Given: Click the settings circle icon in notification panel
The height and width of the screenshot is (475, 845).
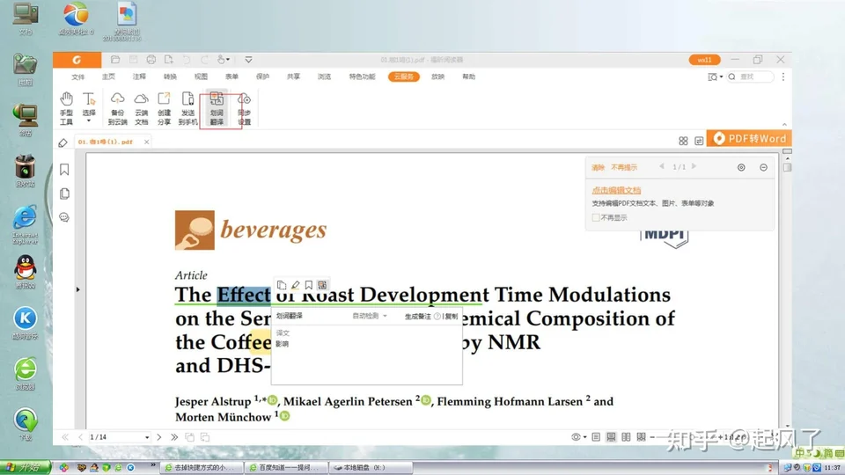Looking at the screenshot, I should 741,167.
